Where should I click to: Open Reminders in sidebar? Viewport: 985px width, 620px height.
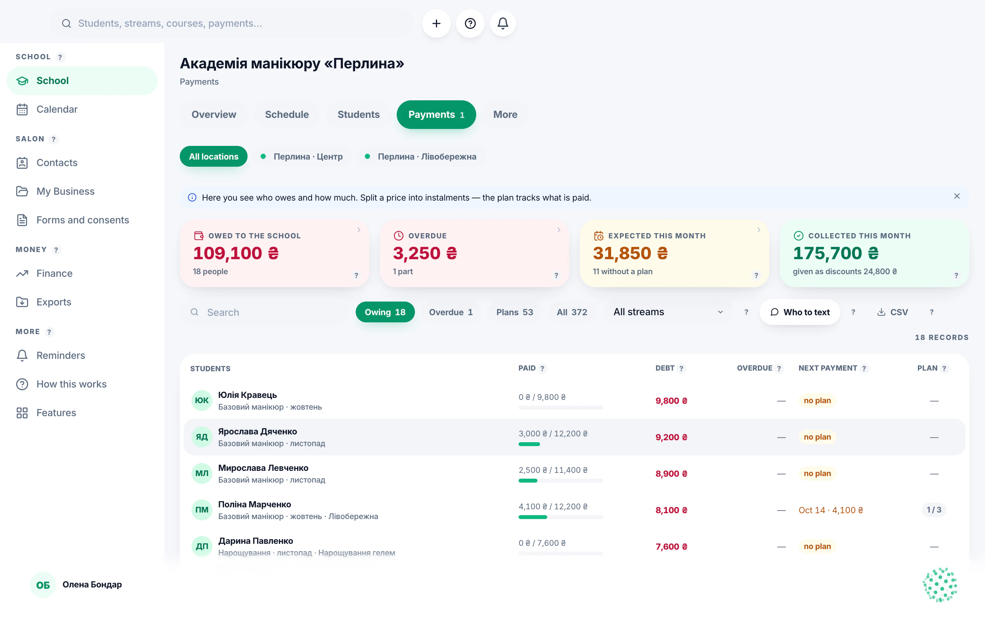82,355
